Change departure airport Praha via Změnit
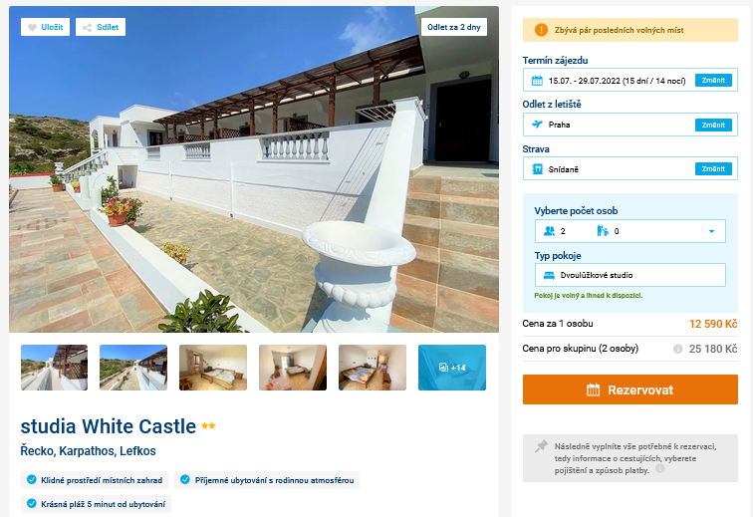 pos(713,125)
